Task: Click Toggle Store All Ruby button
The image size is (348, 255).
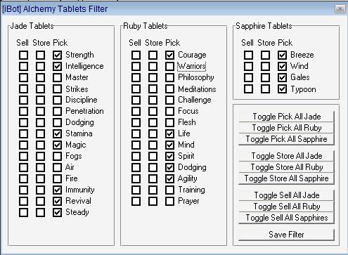Action: pos(286,167)
